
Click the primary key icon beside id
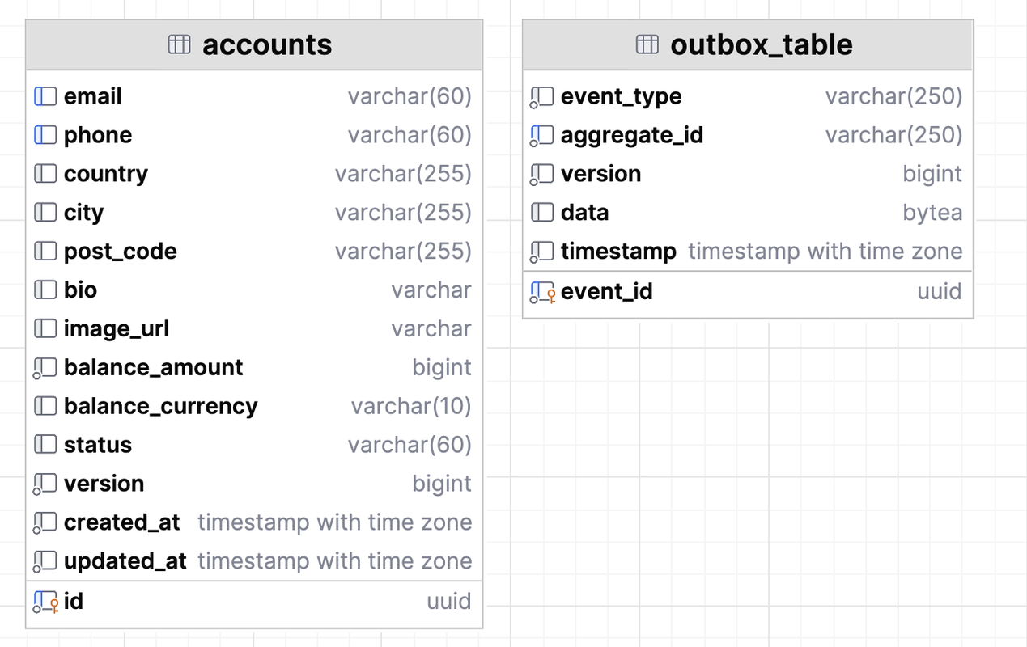coord(45,602)
